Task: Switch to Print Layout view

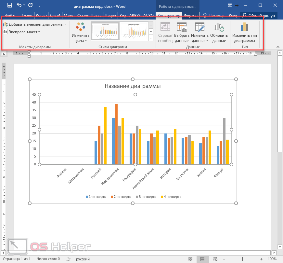Action: coord(203,259)
